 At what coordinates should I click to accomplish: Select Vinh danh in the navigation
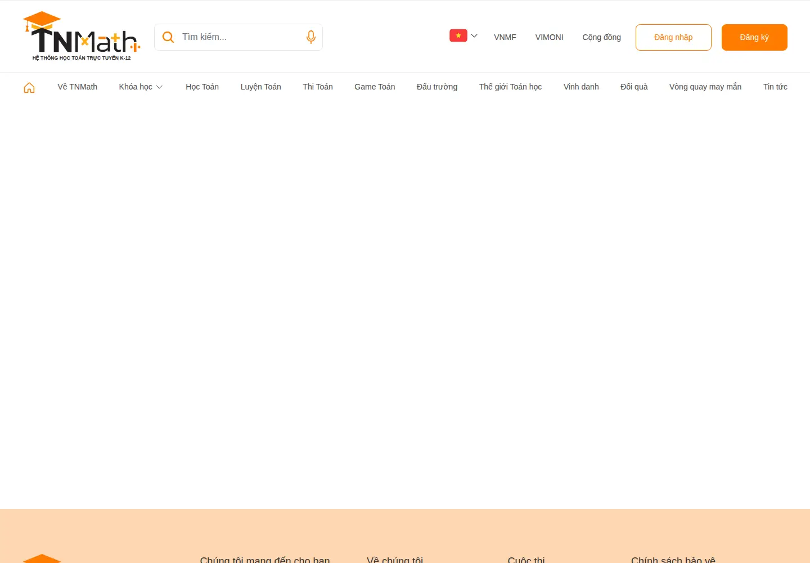coord(581,87)
